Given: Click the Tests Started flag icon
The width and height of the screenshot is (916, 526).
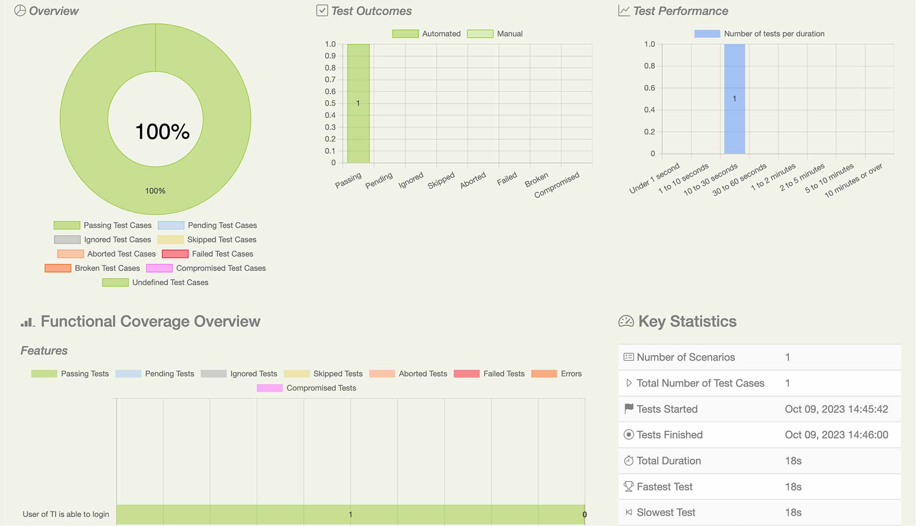Looking at the screenshot, I should [x=629, y=409].
